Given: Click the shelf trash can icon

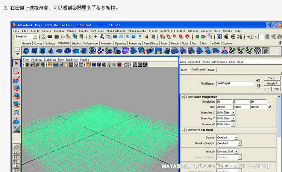Looking at the screenshot, I should click(x=280, y=43).
